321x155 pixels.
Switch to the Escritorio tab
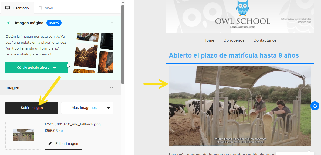[17, 8]
